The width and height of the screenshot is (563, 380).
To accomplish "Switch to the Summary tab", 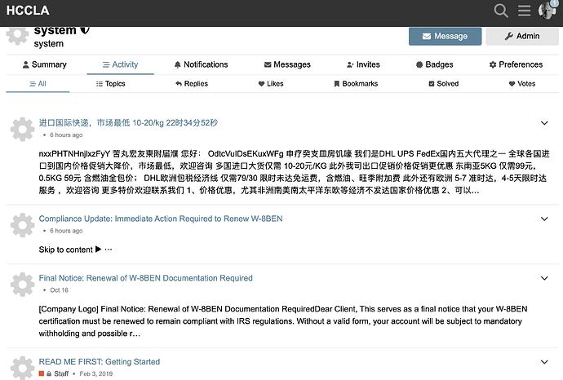I will coord(45,64).
